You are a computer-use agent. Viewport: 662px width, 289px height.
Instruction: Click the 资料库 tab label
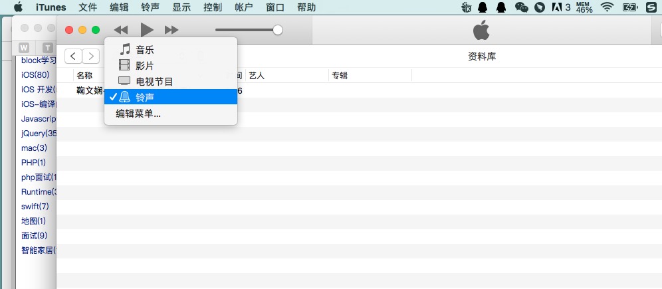click(x=482, y=56)
